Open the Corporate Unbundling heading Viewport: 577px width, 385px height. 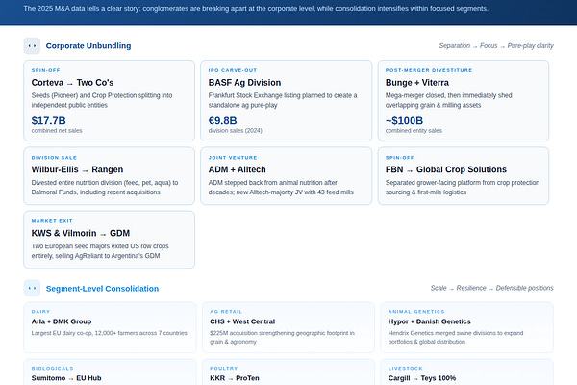[x=88, y=45]
